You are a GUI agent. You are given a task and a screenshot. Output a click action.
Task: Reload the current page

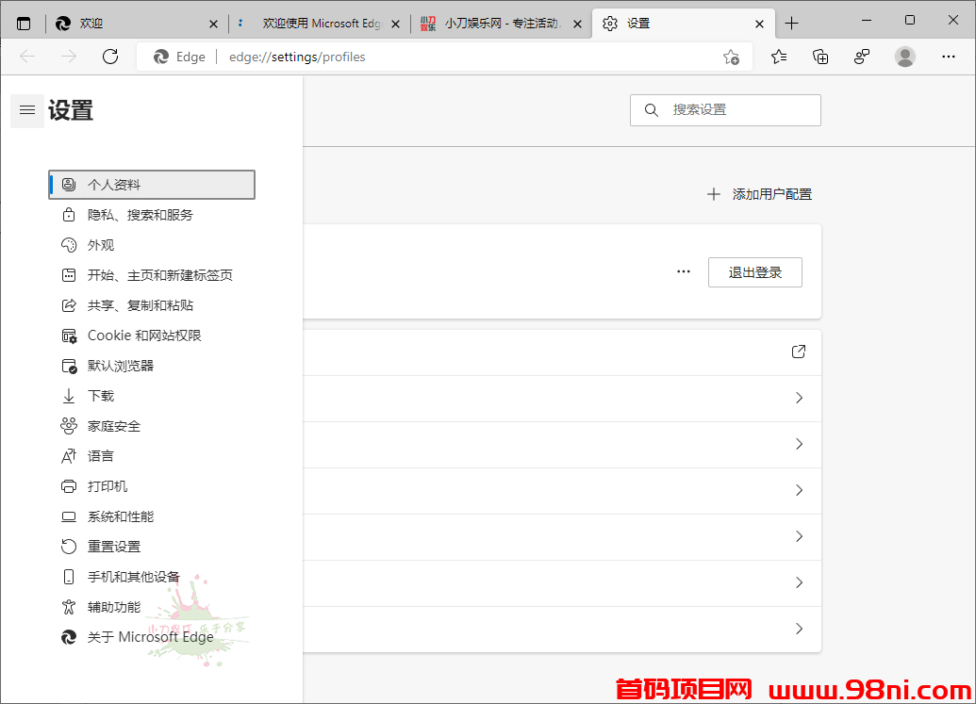(110, 57)
